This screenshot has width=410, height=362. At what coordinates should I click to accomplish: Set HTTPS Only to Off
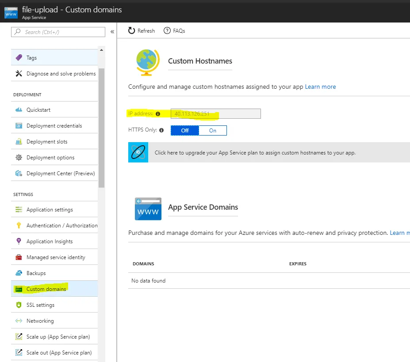[x=185, y=131]
